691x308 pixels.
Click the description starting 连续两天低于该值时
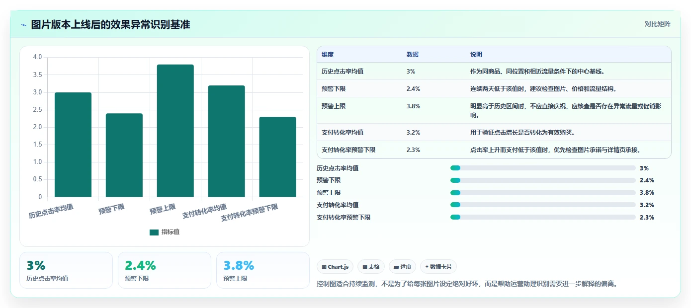pos(543,89)
